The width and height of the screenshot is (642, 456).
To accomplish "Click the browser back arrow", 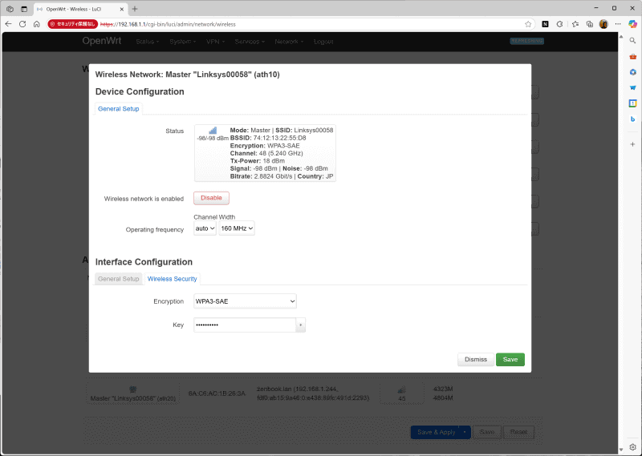I will click(9, 24).
